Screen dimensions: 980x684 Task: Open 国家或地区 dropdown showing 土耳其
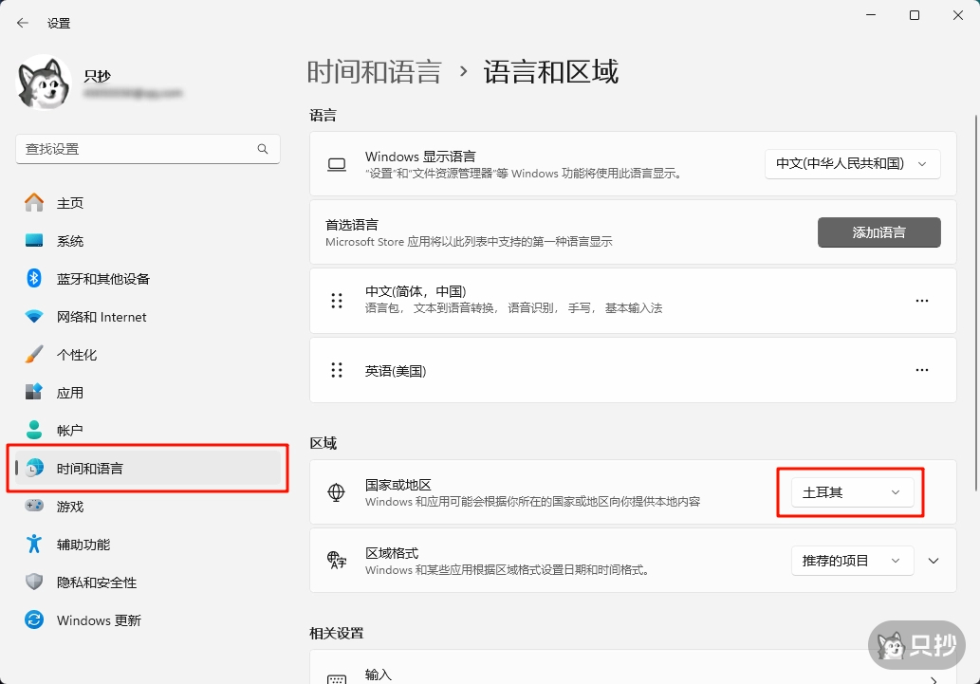852,492
